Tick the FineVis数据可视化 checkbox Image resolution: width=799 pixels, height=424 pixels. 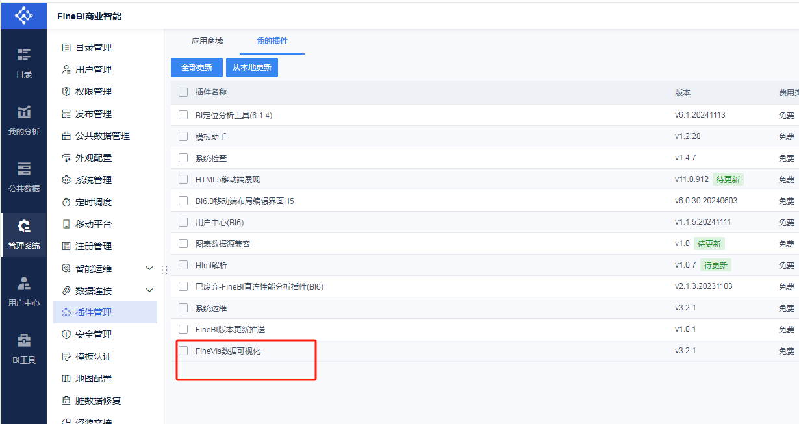click(x=183, y=351)
